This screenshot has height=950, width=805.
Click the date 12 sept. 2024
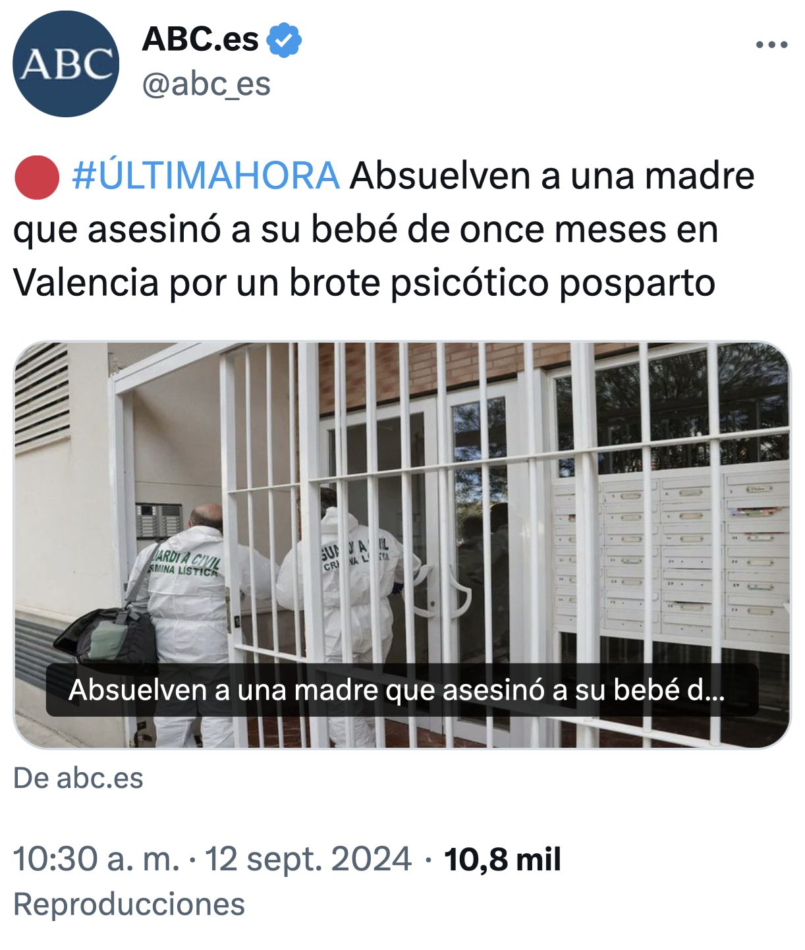click(308, 859)
